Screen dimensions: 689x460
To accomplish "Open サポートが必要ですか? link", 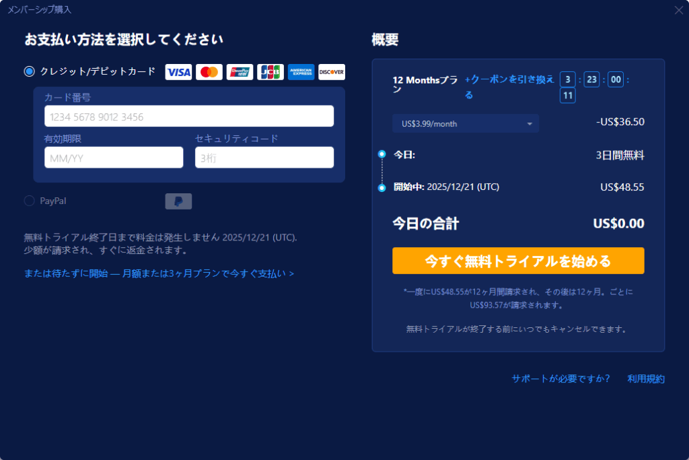I will (560, 379).
